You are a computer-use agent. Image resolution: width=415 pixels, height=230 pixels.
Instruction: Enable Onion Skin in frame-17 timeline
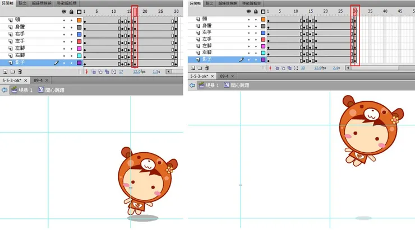(x=94, y=72)
